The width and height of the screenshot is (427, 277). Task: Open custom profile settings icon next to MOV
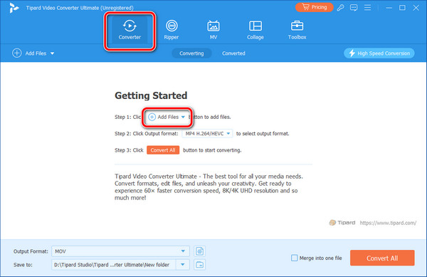point(199,251)
